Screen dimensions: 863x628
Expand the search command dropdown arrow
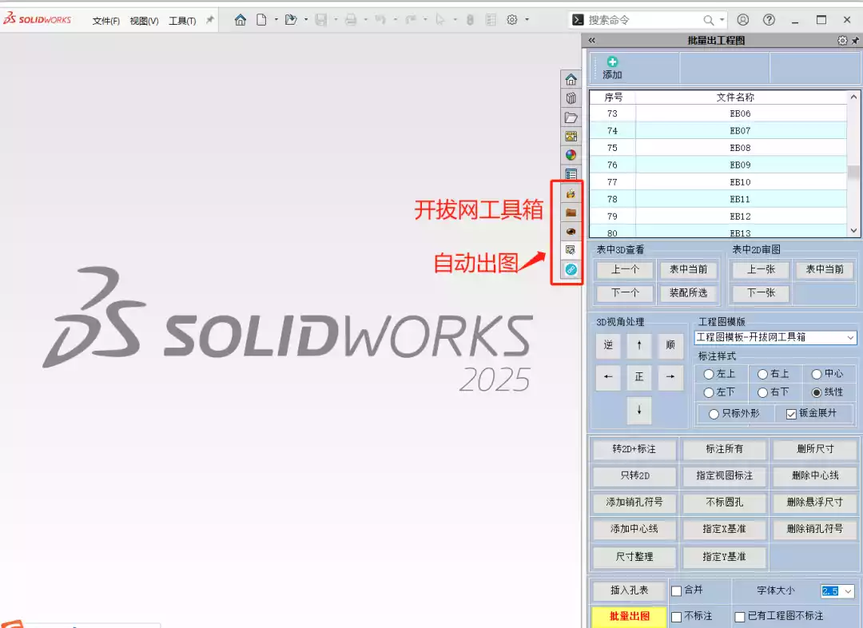point(722,20)
